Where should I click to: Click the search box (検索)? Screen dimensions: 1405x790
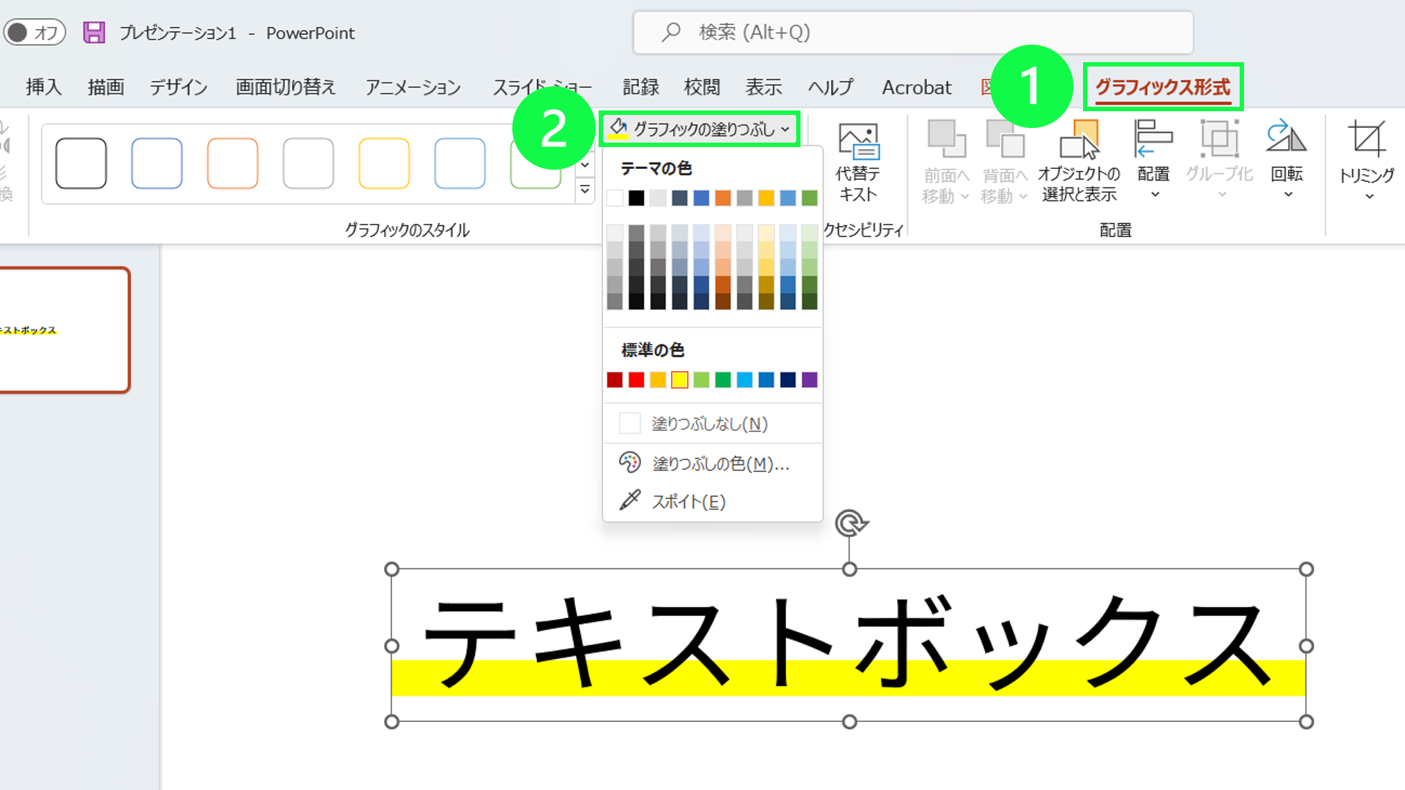[x=913, y=32]
